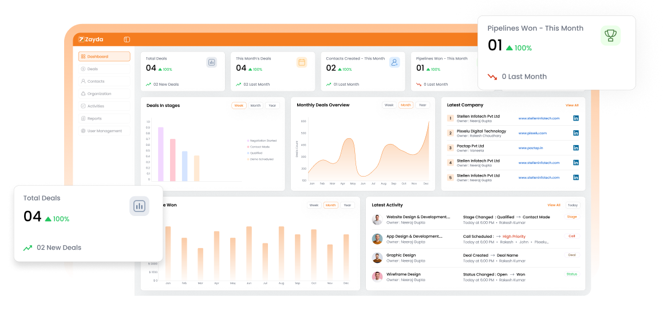Click the Total Deals chart icon in top card

[x=212, y=62]
